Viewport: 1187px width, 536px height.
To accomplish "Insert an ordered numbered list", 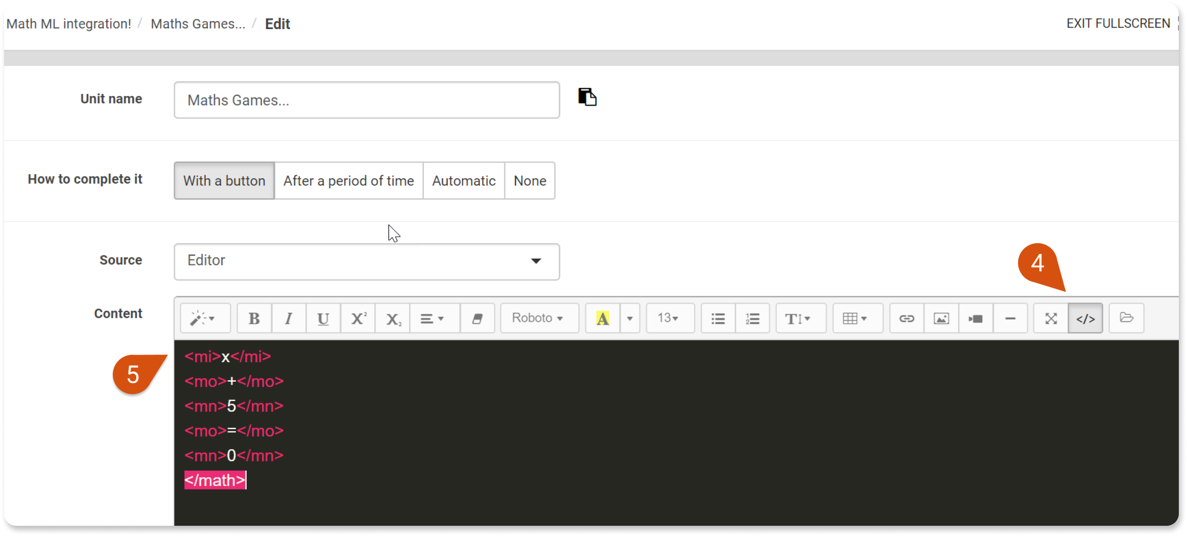I will (x=752, y=318).
